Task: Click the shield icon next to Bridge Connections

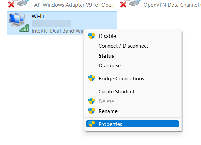Action: [92, 78]
